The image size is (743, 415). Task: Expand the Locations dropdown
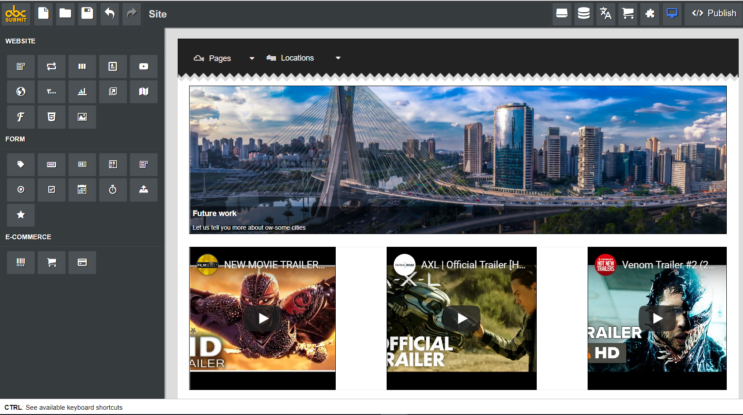(x=303, y=58)
